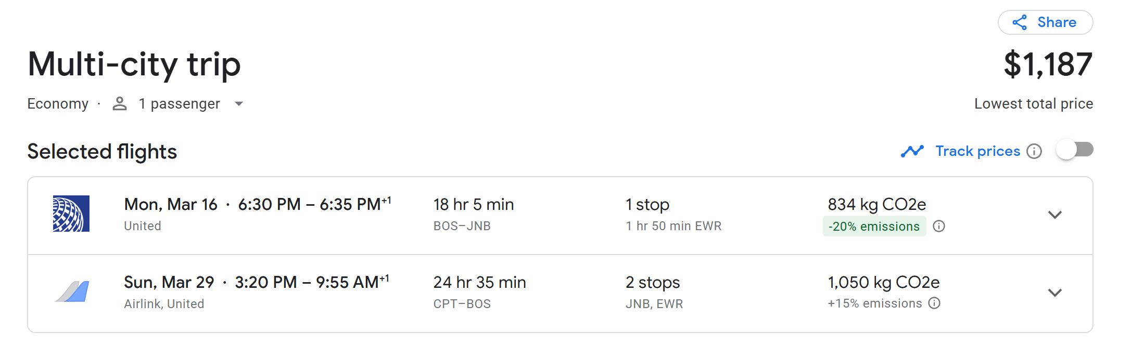The width and height of the screenshot is (1144, 345).
Task: Expand the Sun, Mar 29 Airlink flight details
Action: (x=1054, y=293)
